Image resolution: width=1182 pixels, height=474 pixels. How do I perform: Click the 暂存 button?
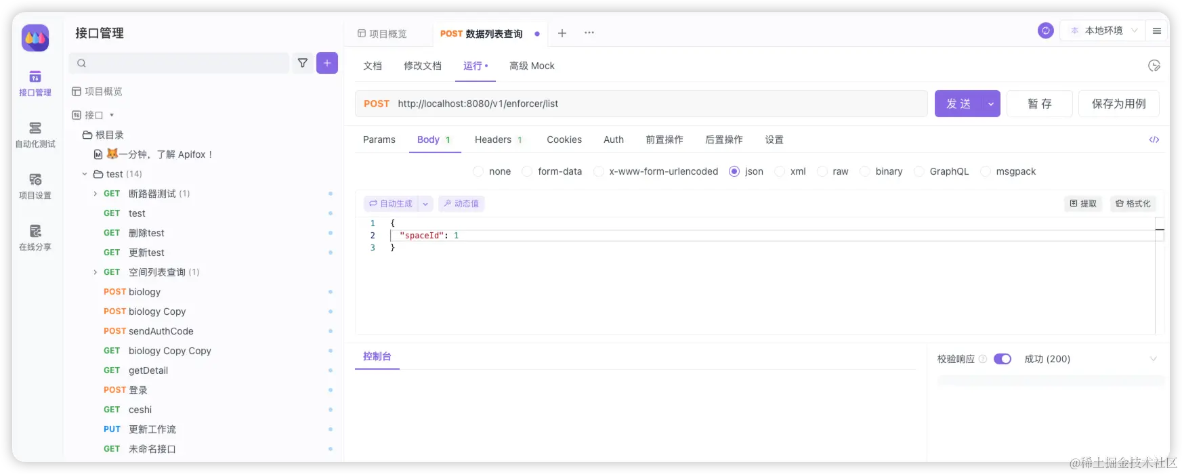point(1040,104)
